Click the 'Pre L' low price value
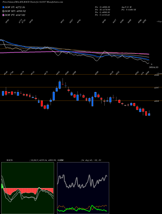 point(102,12)
